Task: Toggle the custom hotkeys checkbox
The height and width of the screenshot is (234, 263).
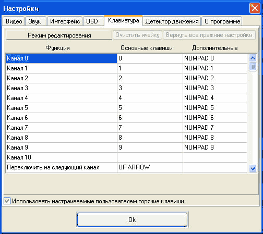Action: point(7,201)
